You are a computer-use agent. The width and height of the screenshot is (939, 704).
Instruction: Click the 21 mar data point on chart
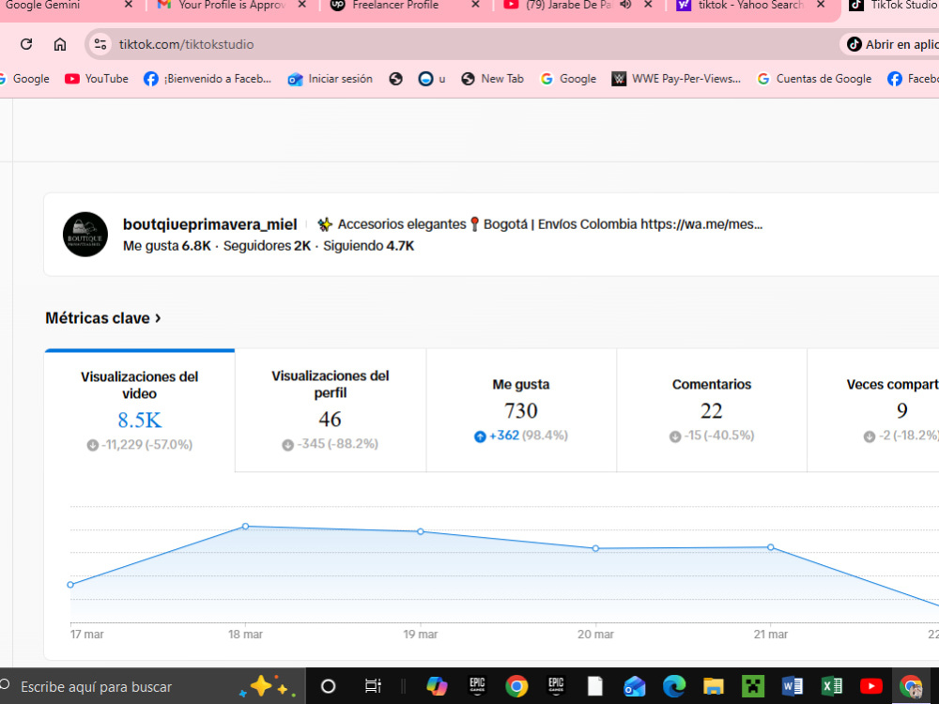[771, 547]
